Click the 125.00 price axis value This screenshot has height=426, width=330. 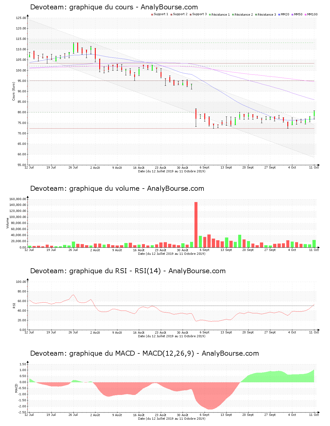coord(21,18)
